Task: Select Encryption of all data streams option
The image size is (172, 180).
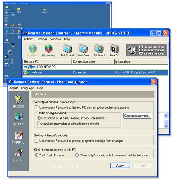Action: (x=39, y=118)
